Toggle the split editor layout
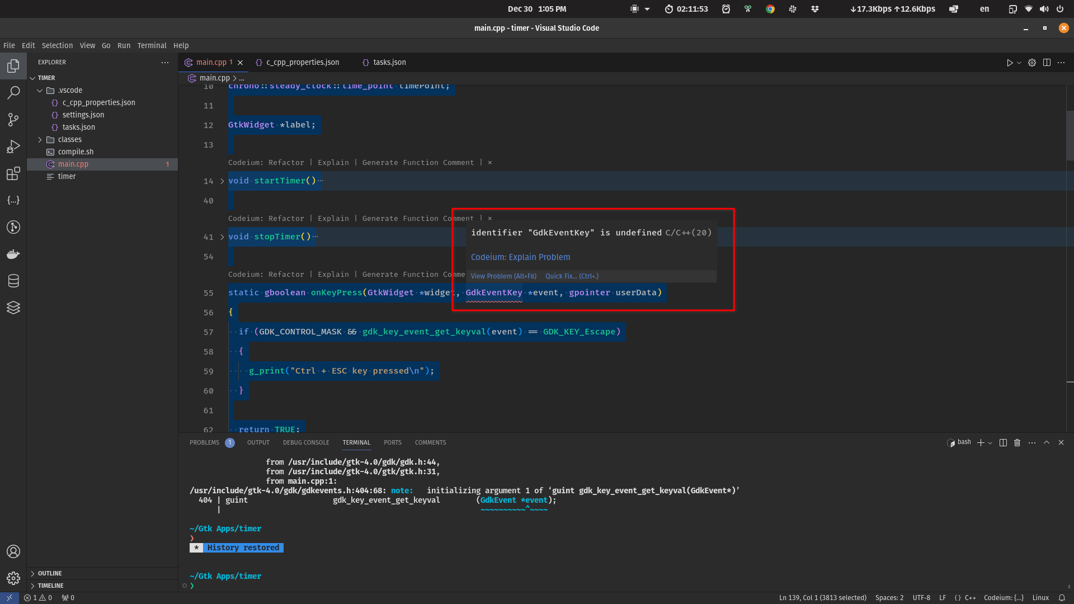Screen dimensions: 1074x604 (1047, 63)
